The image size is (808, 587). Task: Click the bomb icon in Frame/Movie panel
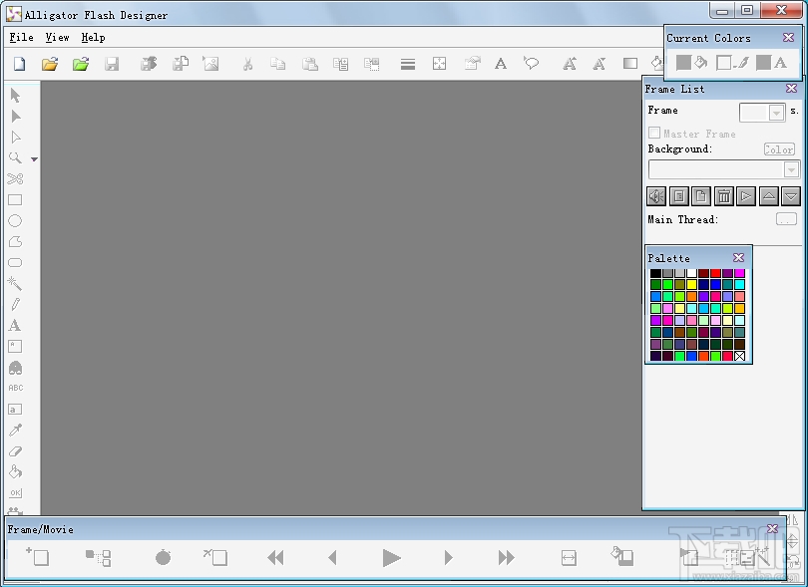[163, 557]
